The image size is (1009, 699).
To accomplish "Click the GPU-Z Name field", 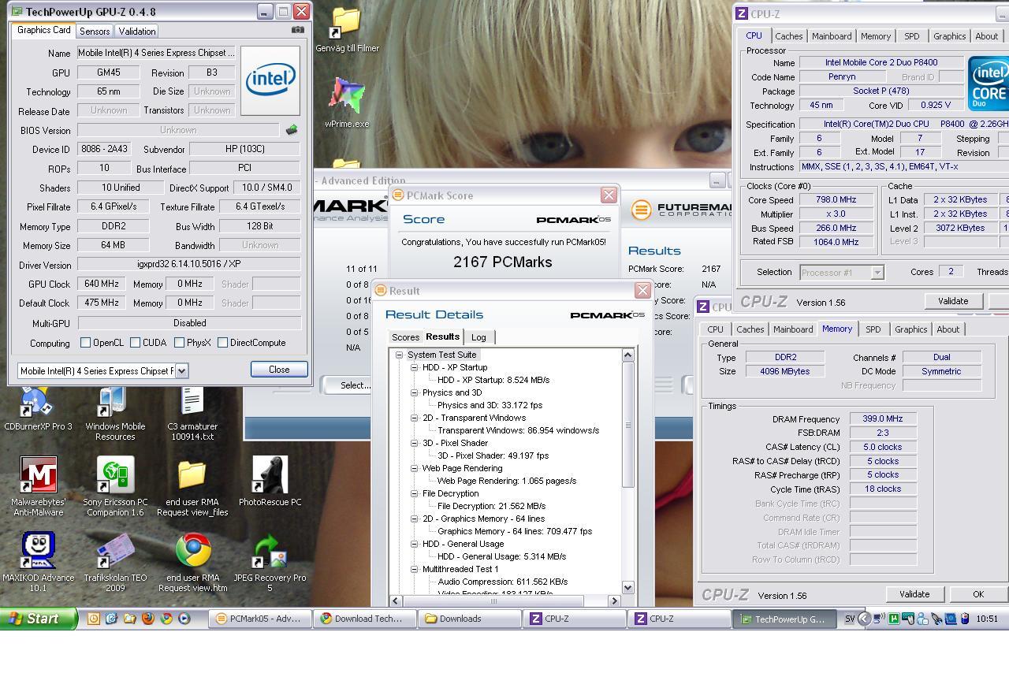I will 156,53.
